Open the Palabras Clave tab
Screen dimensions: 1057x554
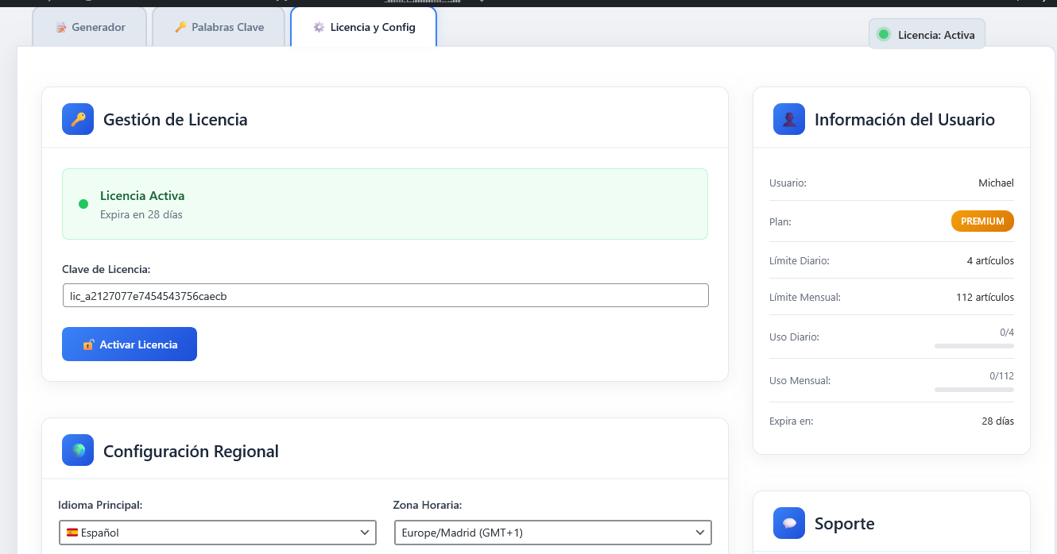pyautogui.click(x=219, y=27)
